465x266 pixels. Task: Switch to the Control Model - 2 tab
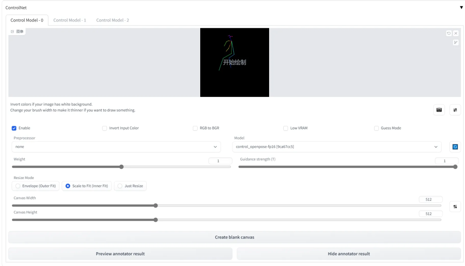click(112, 20)
